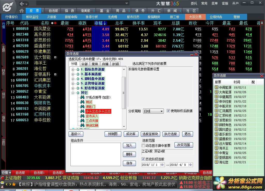The height and width of the screenshot is (191, 265).
Task: Switch to the 自编 tab in dialog
Action: (105, 64)
